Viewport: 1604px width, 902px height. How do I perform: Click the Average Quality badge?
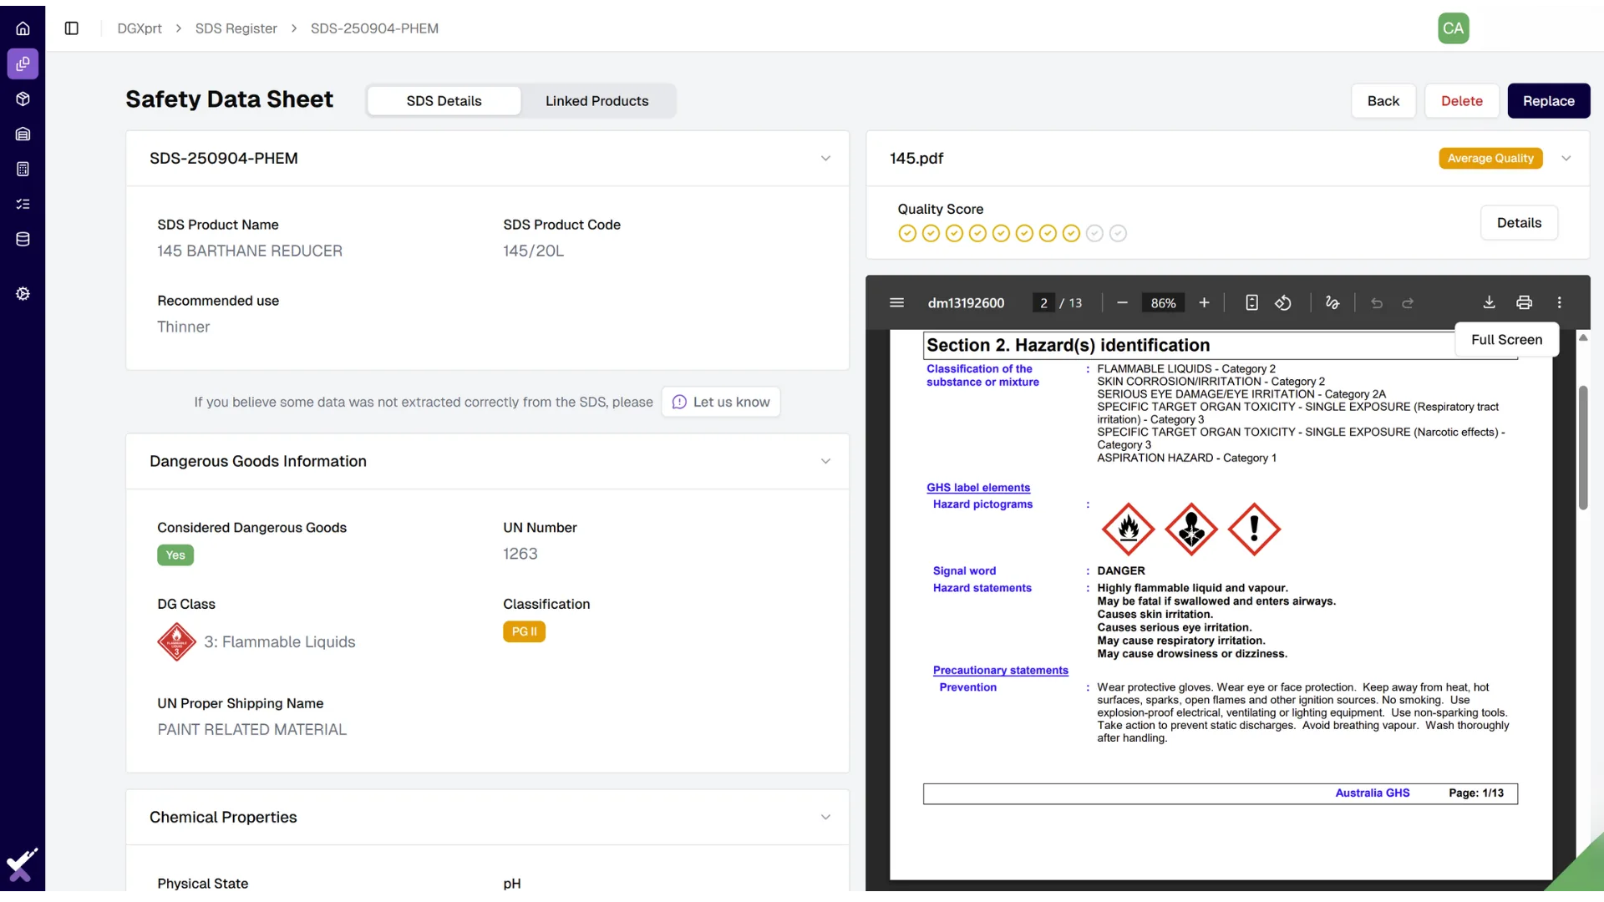(x=1490, y=159)
